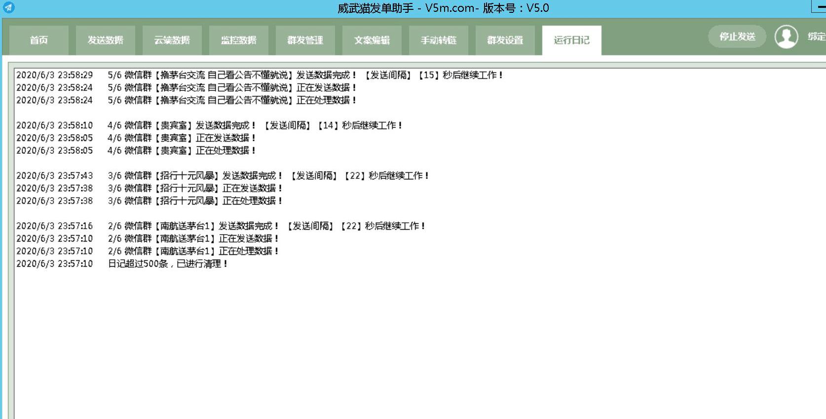Select log line 23:58:10 贵宾室 发送数据完成
The image size is (826, 419).
[209, 125]
